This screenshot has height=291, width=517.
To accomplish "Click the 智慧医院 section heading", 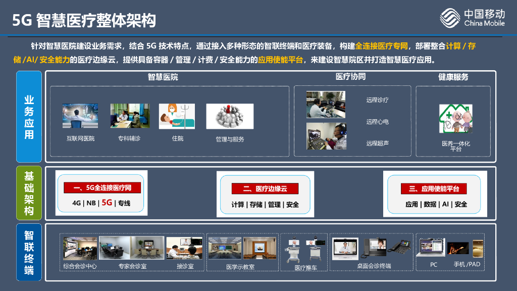I will [163, 77].
